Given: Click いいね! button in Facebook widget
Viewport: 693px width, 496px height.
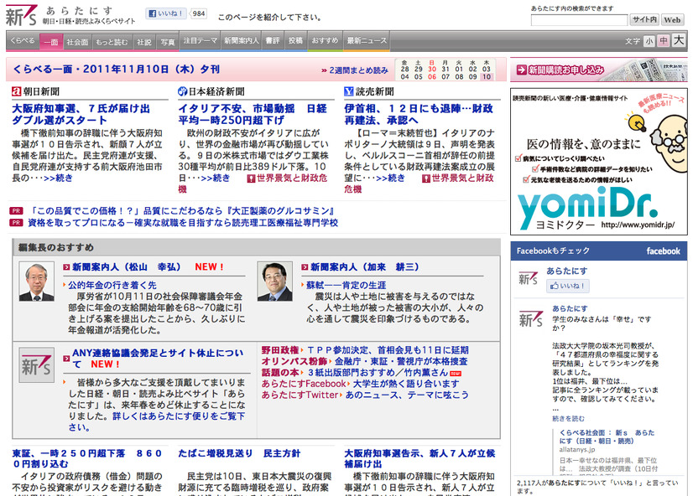Looking at the screenshot, I should 568,286.
